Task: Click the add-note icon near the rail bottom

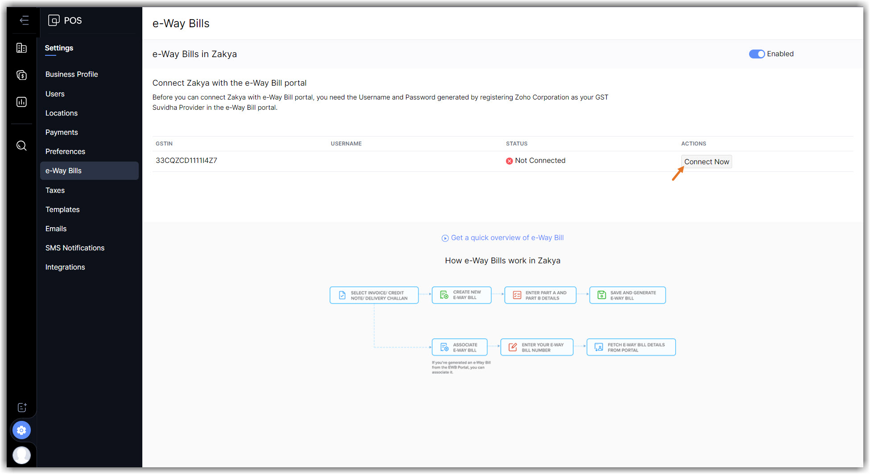Action: (22, 407)
